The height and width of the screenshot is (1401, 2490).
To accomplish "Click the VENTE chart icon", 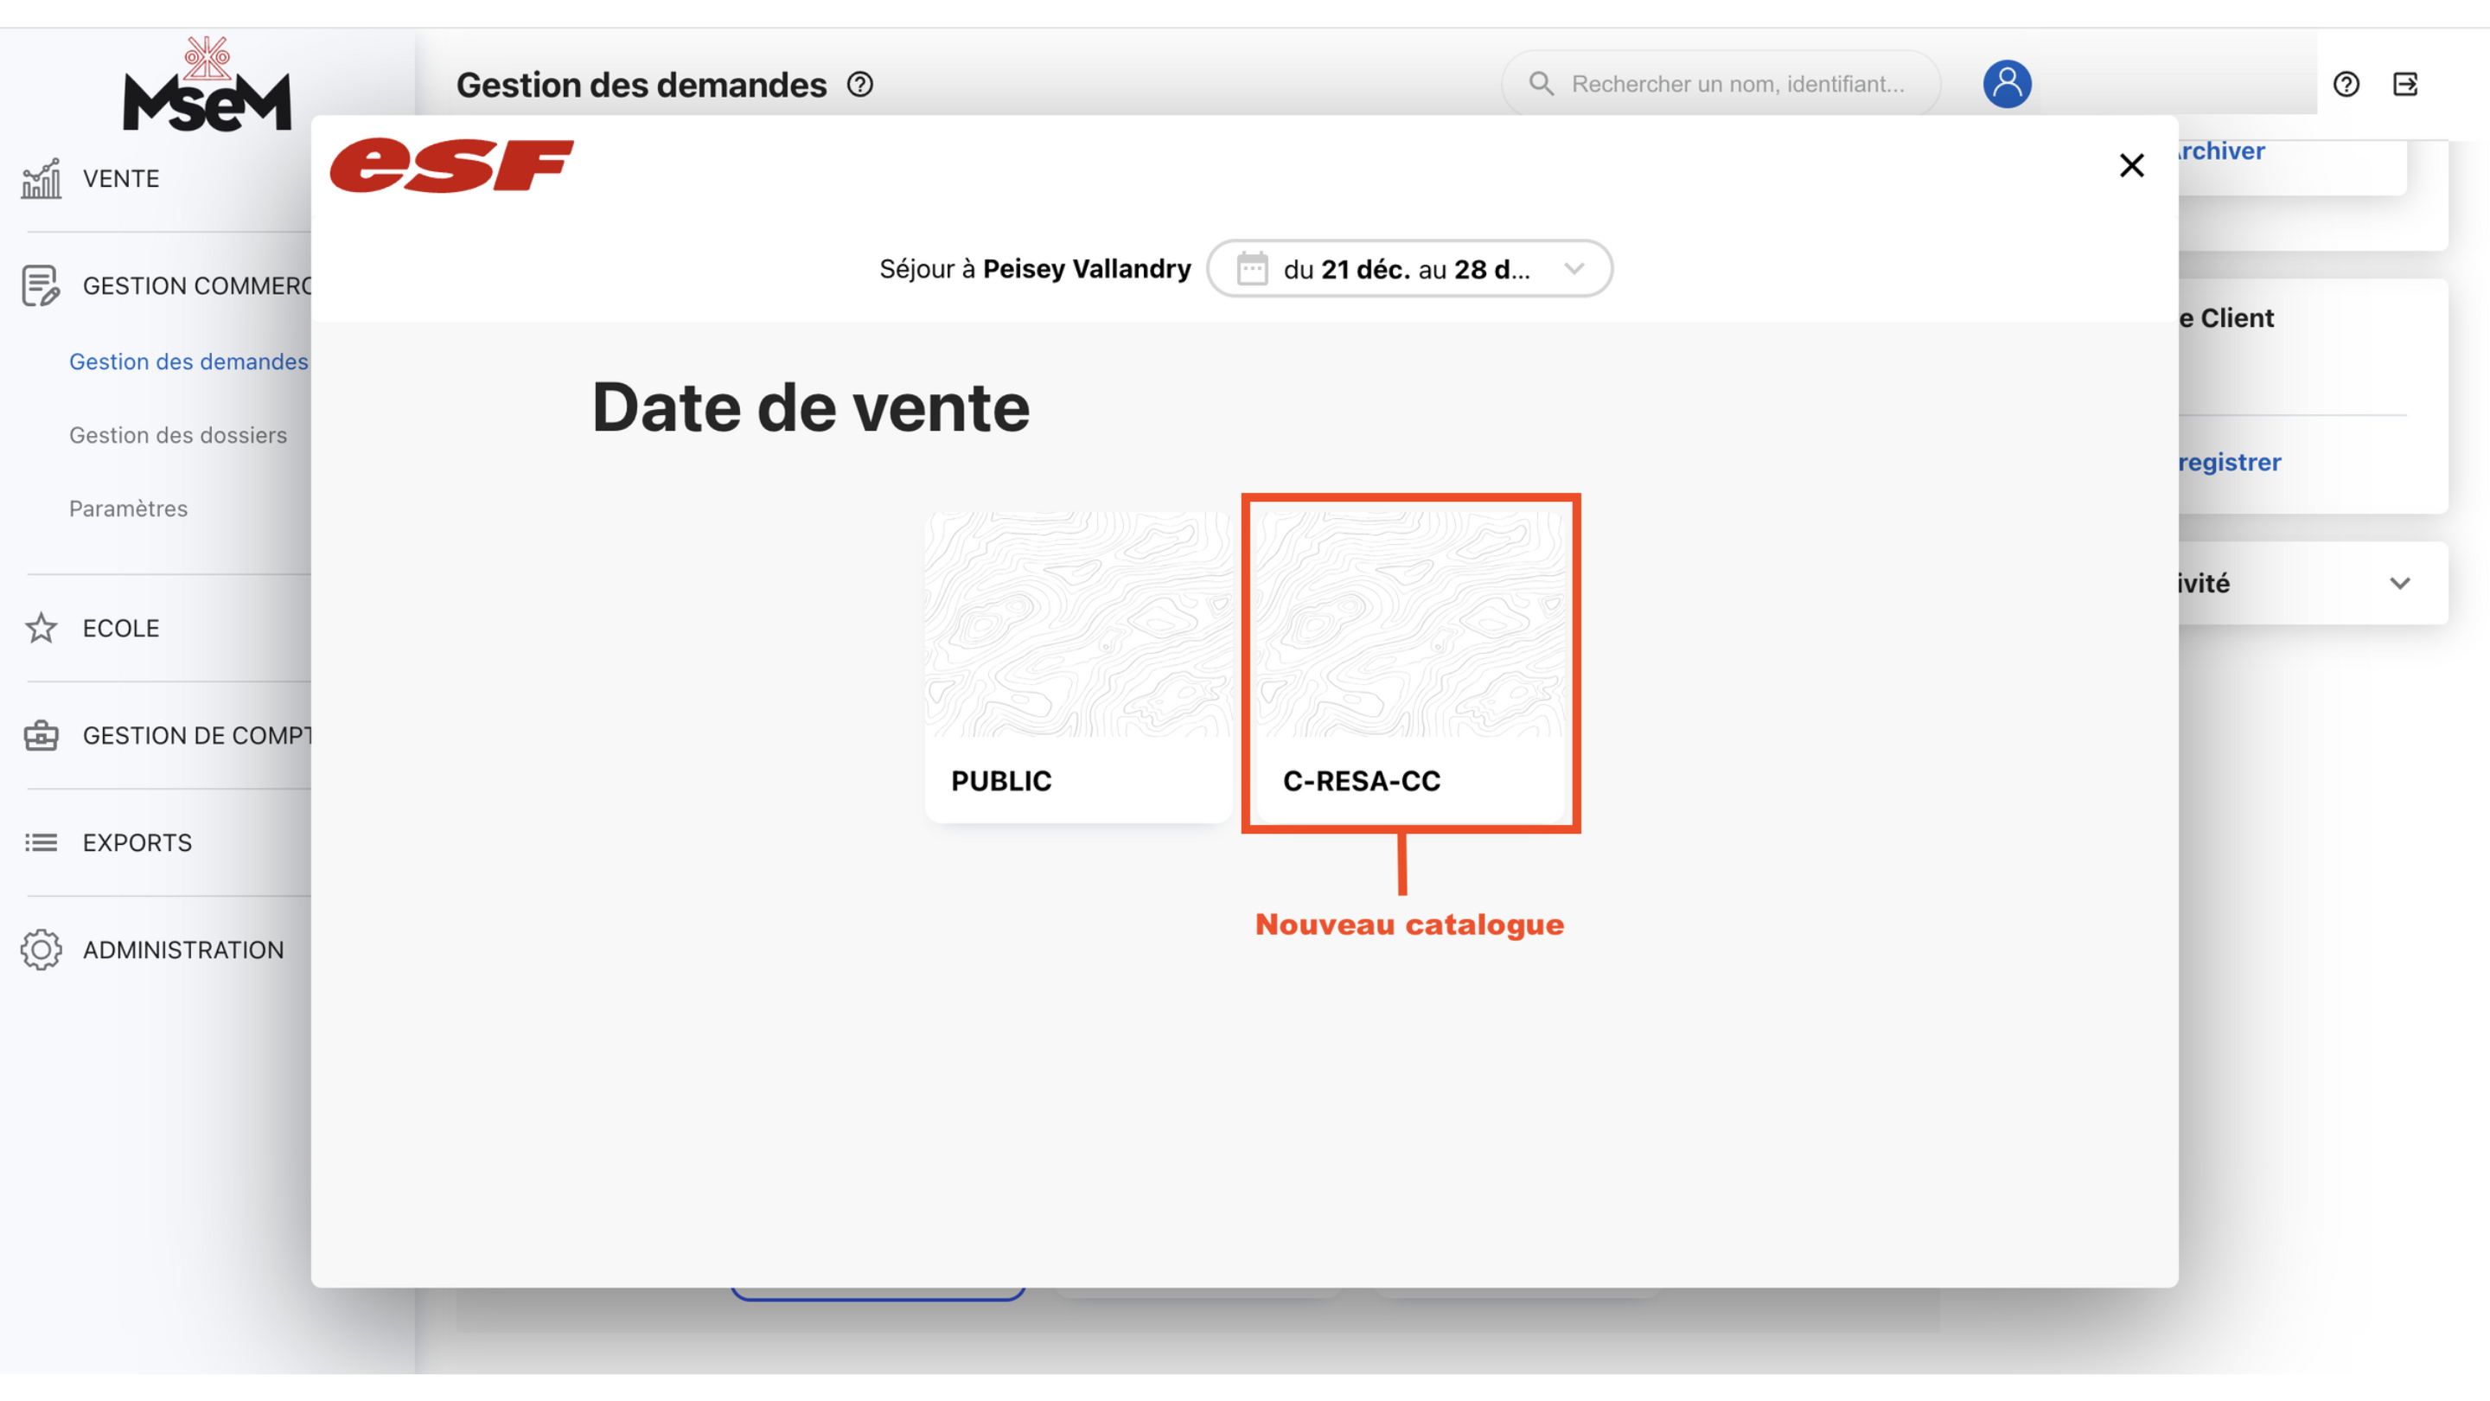I will [41, 179].
